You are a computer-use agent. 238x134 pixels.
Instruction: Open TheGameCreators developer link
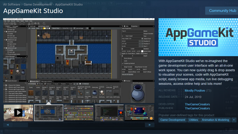click(197, 105)
